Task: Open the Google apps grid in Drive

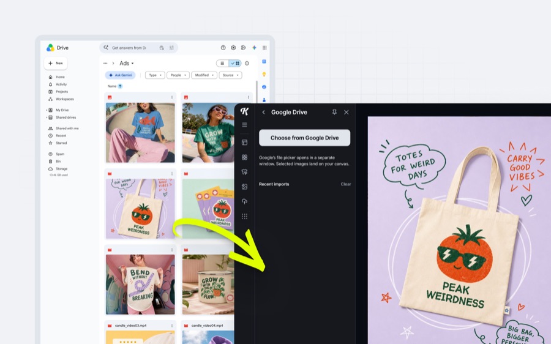Action: pyautogui.click(x=264, y=47)
